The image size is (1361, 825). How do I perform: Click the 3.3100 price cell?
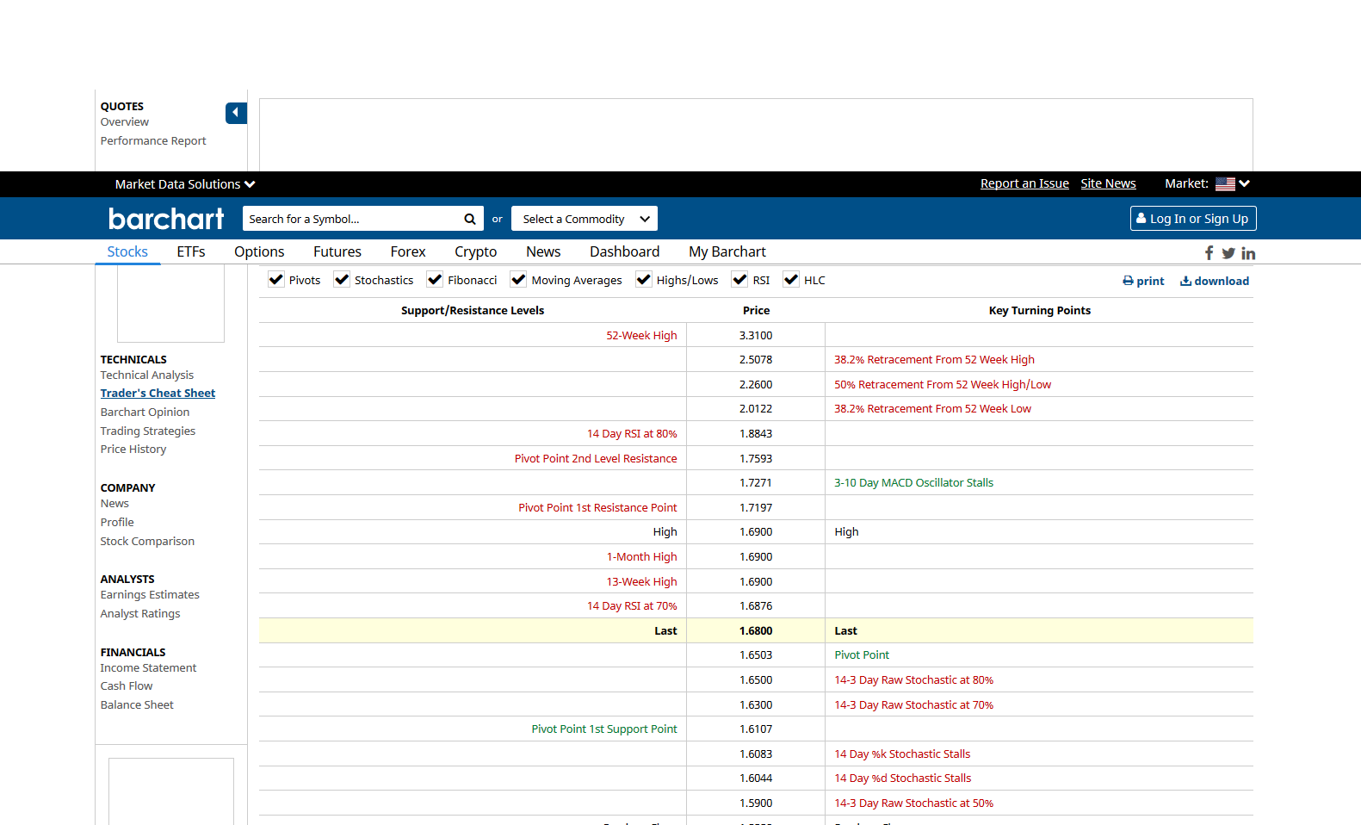click(756, 336)
